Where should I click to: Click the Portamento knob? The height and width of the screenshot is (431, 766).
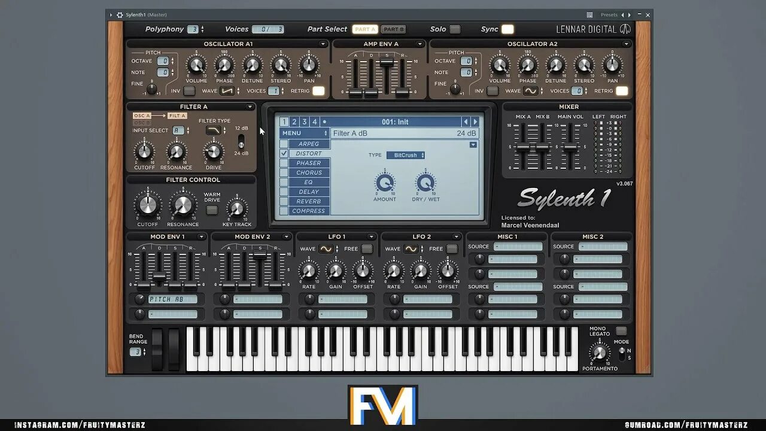click(599, 352)
